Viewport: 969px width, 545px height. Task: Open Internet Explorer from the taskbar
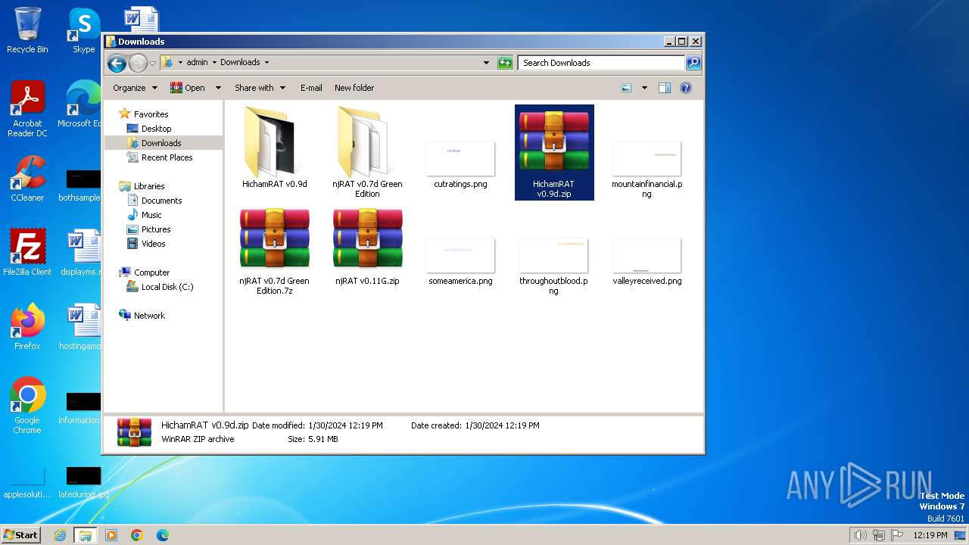[x=60, y=535]
